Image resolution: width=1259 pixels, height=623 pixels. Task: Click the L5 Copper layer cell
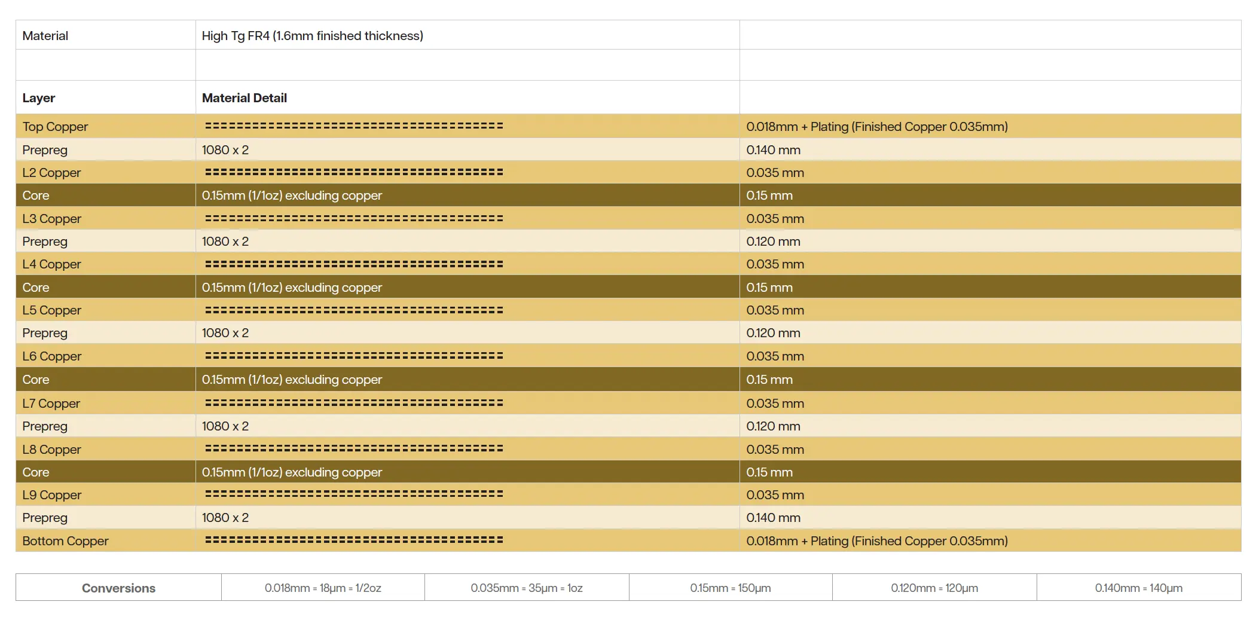51,310
